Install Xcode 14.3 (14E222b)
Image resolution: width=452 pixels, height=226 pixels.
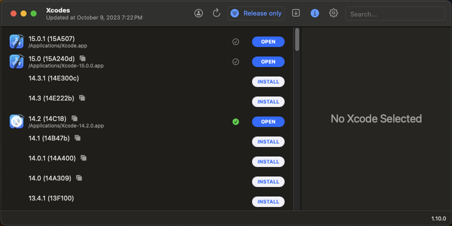tap(268, 102)
